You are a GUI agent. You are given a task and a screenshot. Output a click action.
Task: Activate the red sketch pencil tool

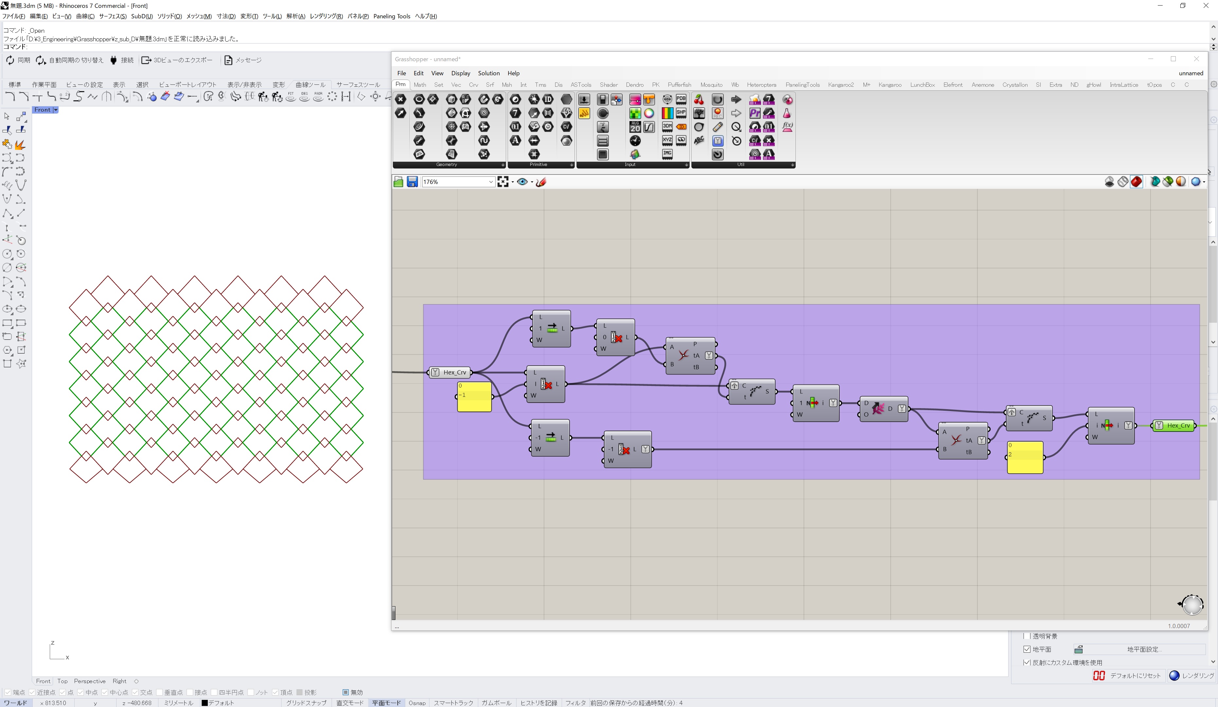pyautogui.click(x=541, y=182)
